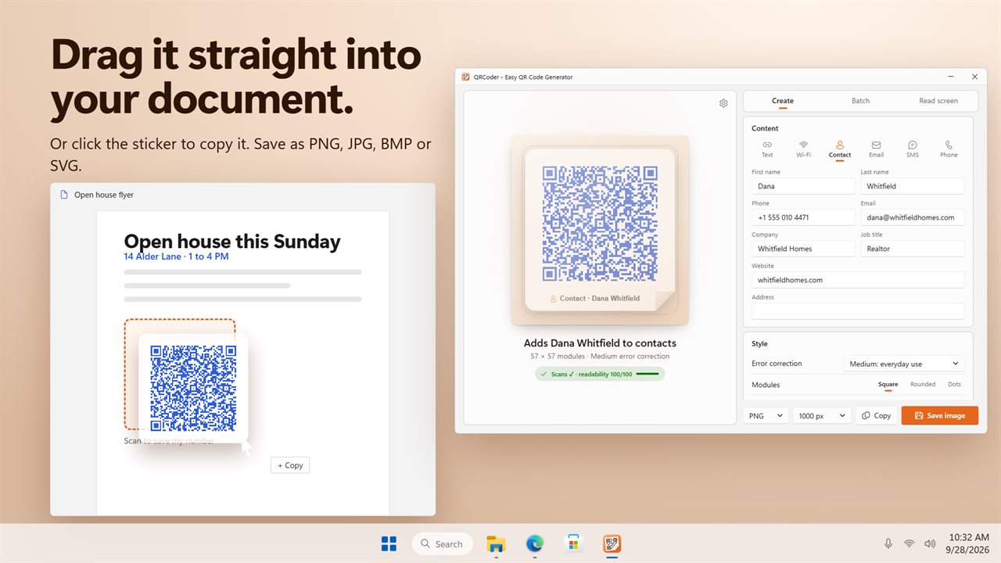Switch to the Batch tab
The height and width of the screenshot is (563, 1001).
click(x=860, y=101)
